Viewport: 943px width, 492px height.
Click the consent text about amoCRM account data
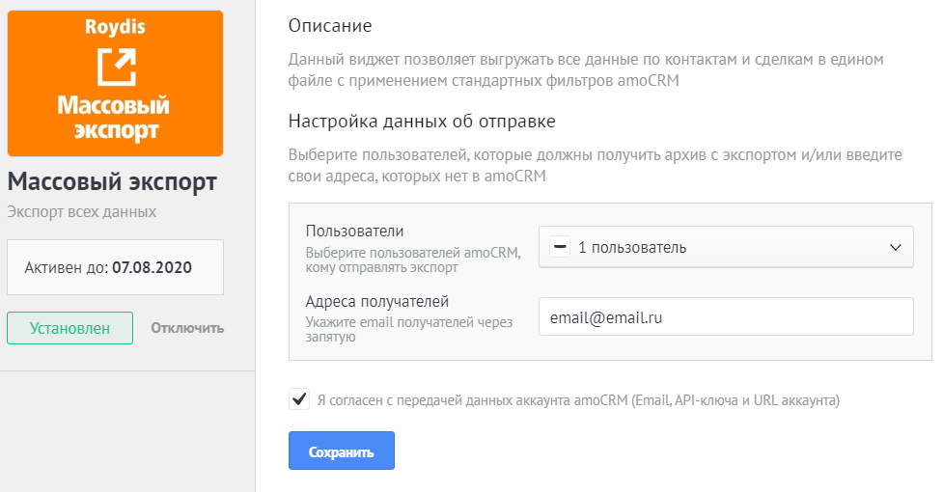[x=578, y=400]
